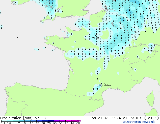Click the Dourbies city label
The height and width of the screenshot is (124, 160).
[x=105, y=85]
